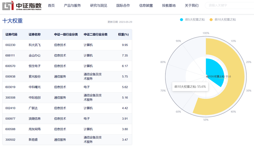
Task: Click stock code 603019
Action: pos(10,87)
